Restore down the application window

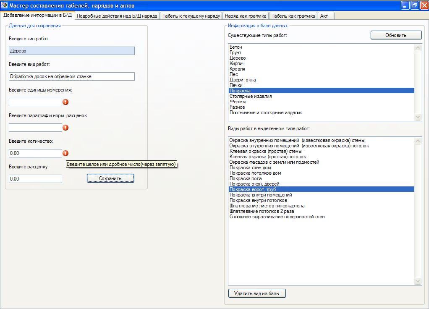coord(415,5)
